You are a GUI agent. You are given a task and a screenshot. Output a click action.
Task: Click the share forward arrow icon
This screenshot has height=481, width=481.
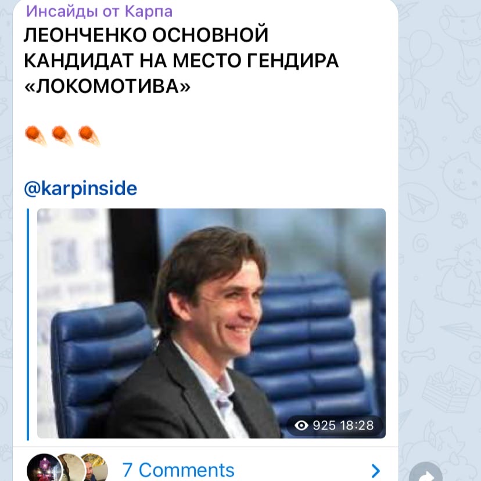point(426,474)
